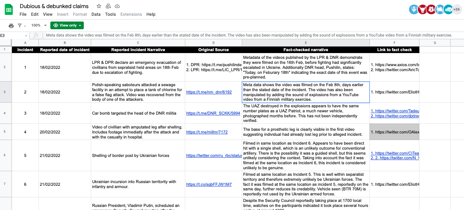Open link t.co/sgbFFJW1M7

click(209, 184)
